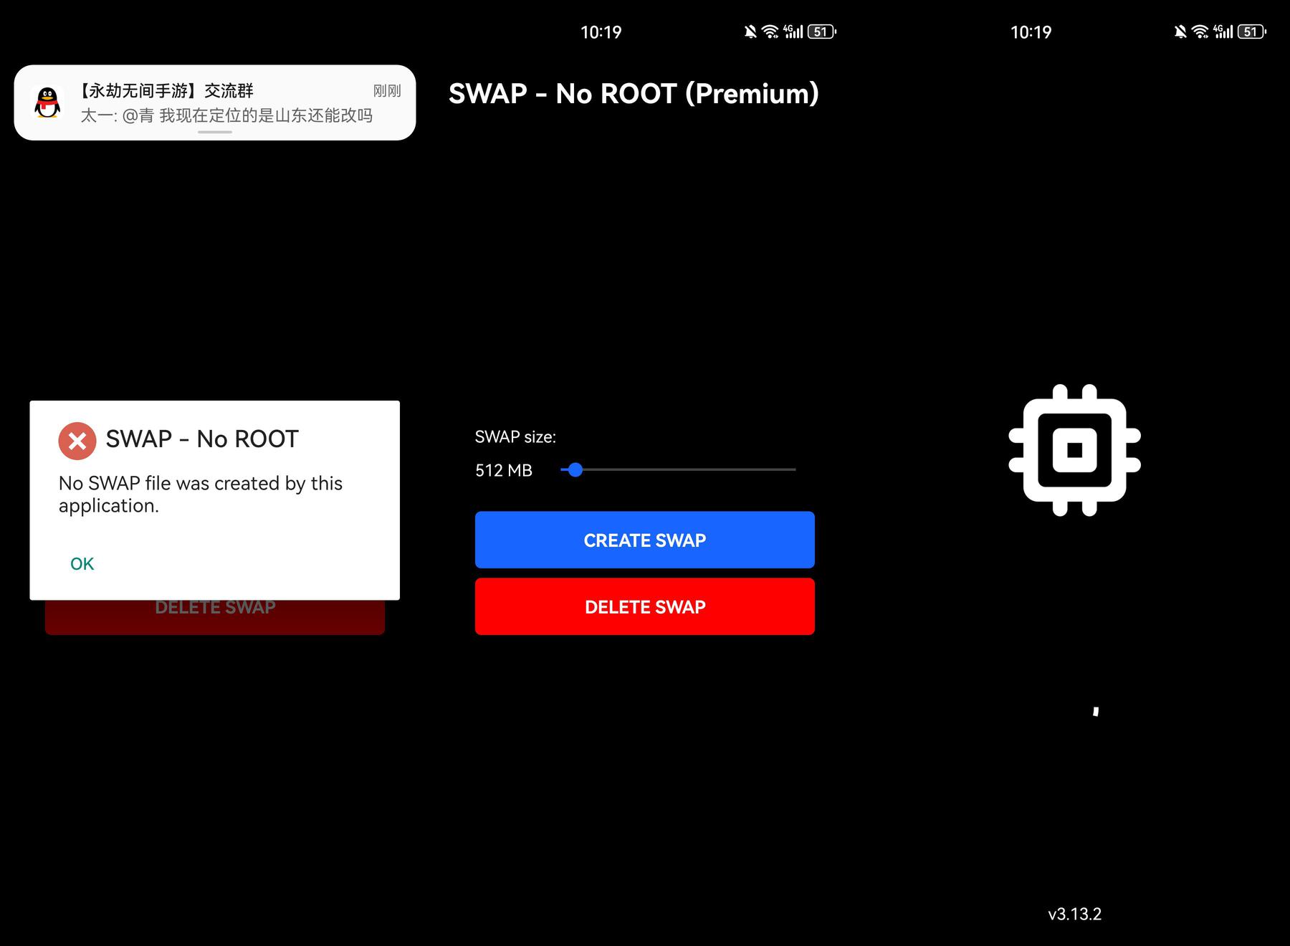Click the red error X icon in dialog

pos(77,441)
